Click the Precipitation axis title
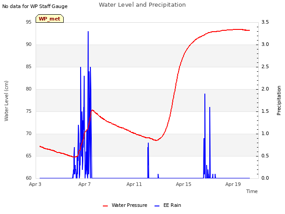285x214 pixels. [279, 101]
